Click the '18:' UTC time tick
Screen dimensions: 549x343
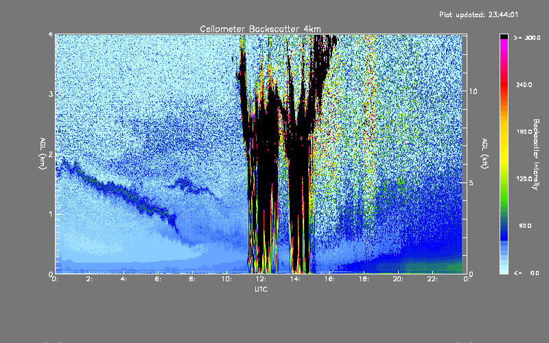pos(364,279)
